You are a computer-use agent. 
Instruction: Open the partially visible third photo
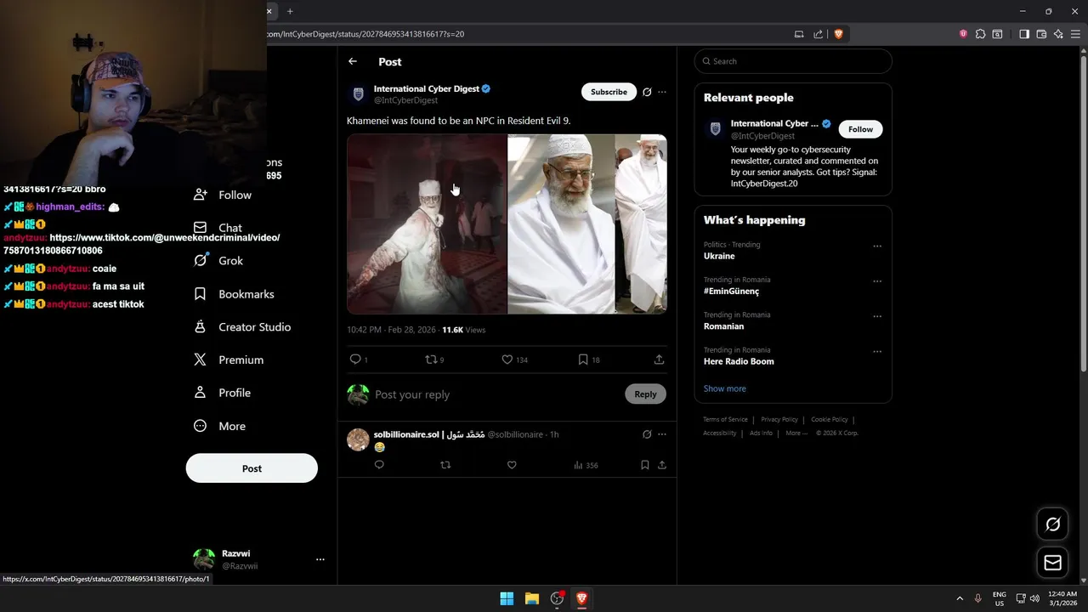click(x=641, y=224)
